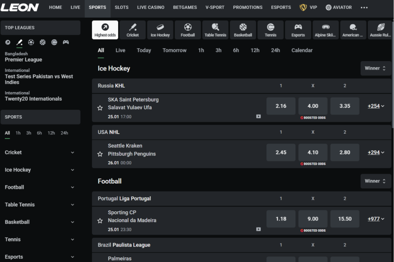Open the Esports gamepad icon tile

pyautogui.click(x=298, y=30)
